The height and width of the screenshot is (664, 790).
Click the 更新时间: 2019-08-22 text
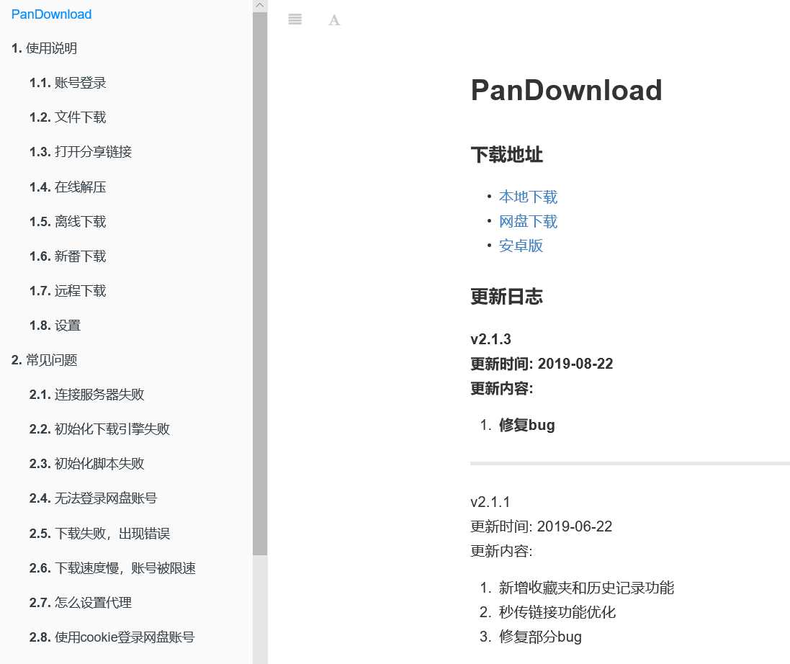point(542,364)
